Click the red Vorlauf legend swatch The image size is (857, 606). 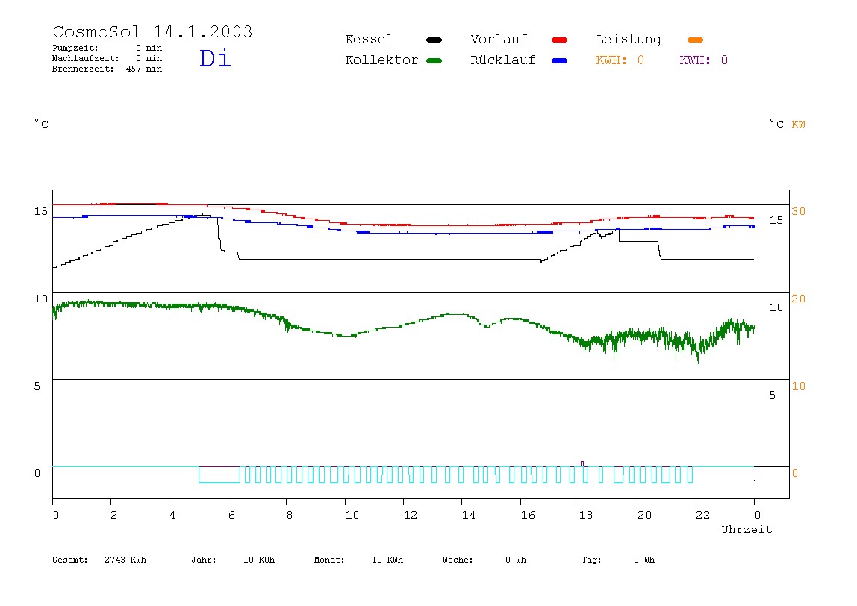[x=560, y=40]
